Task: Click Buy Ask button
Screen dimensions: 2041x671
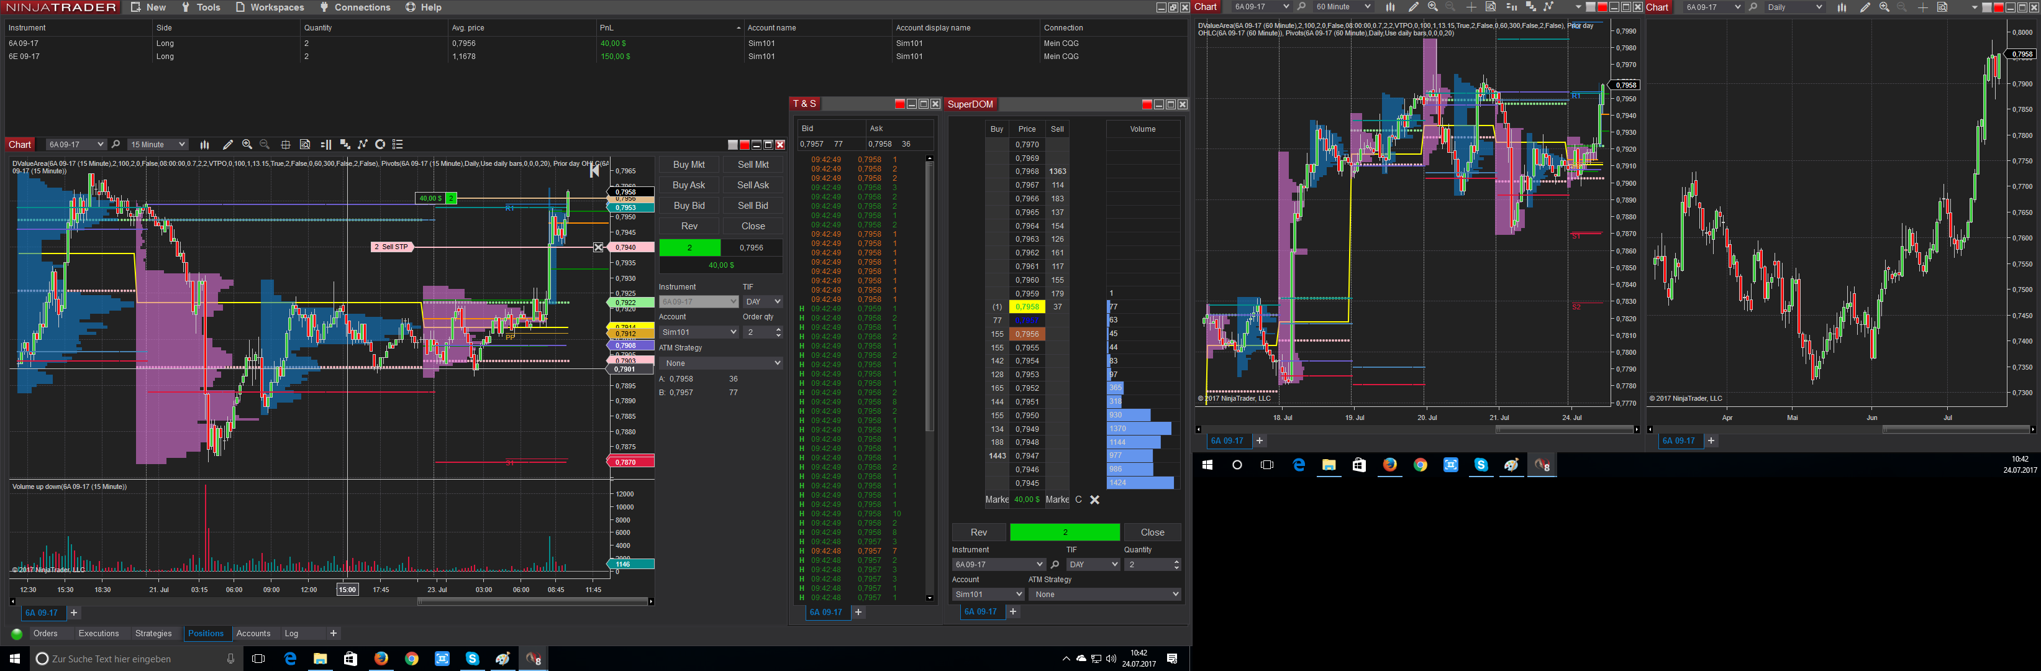Action: click(x=689, y=185)
